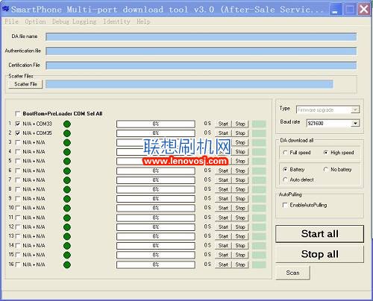
Task: Click the Scan button
Action: (292, 273)
